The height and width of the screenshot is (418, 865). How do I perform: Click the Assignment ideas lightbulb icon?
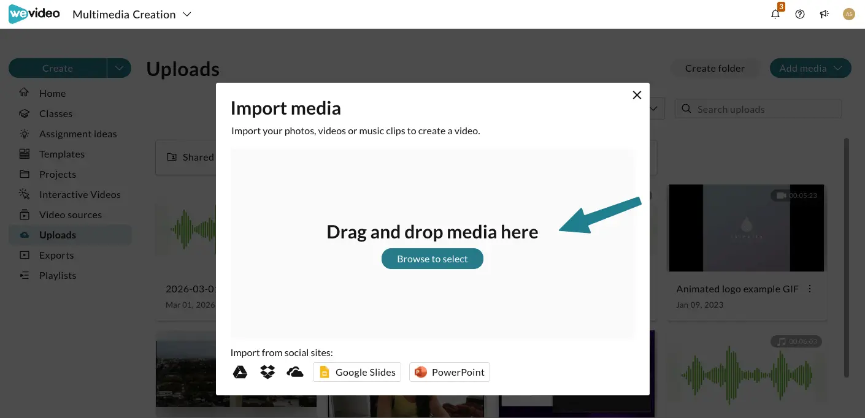(25, 134)
